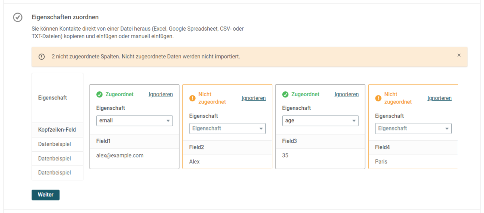This screenshot has width=484, height=213.
Task: Click the Weiter button
Action: pos(46,194)
